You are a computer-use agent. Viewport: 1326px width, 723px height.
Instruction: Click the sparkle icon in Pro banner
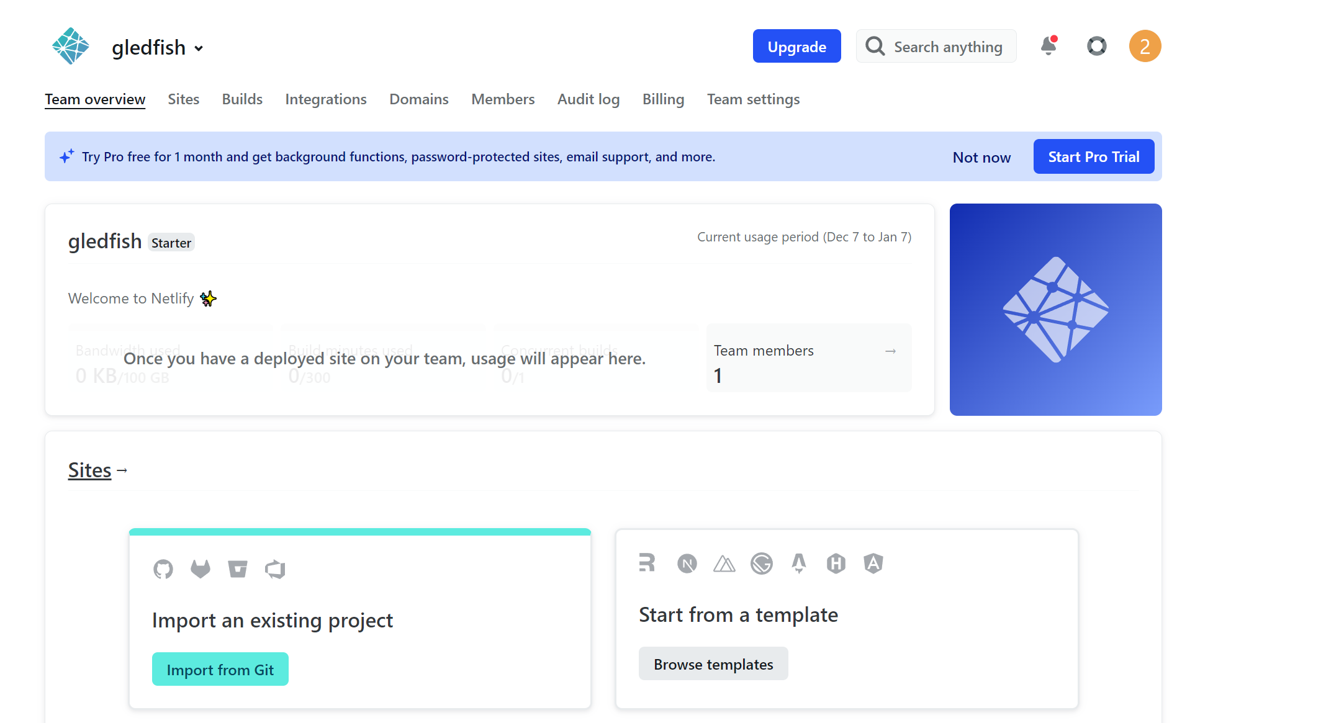(x=67, y=156)
